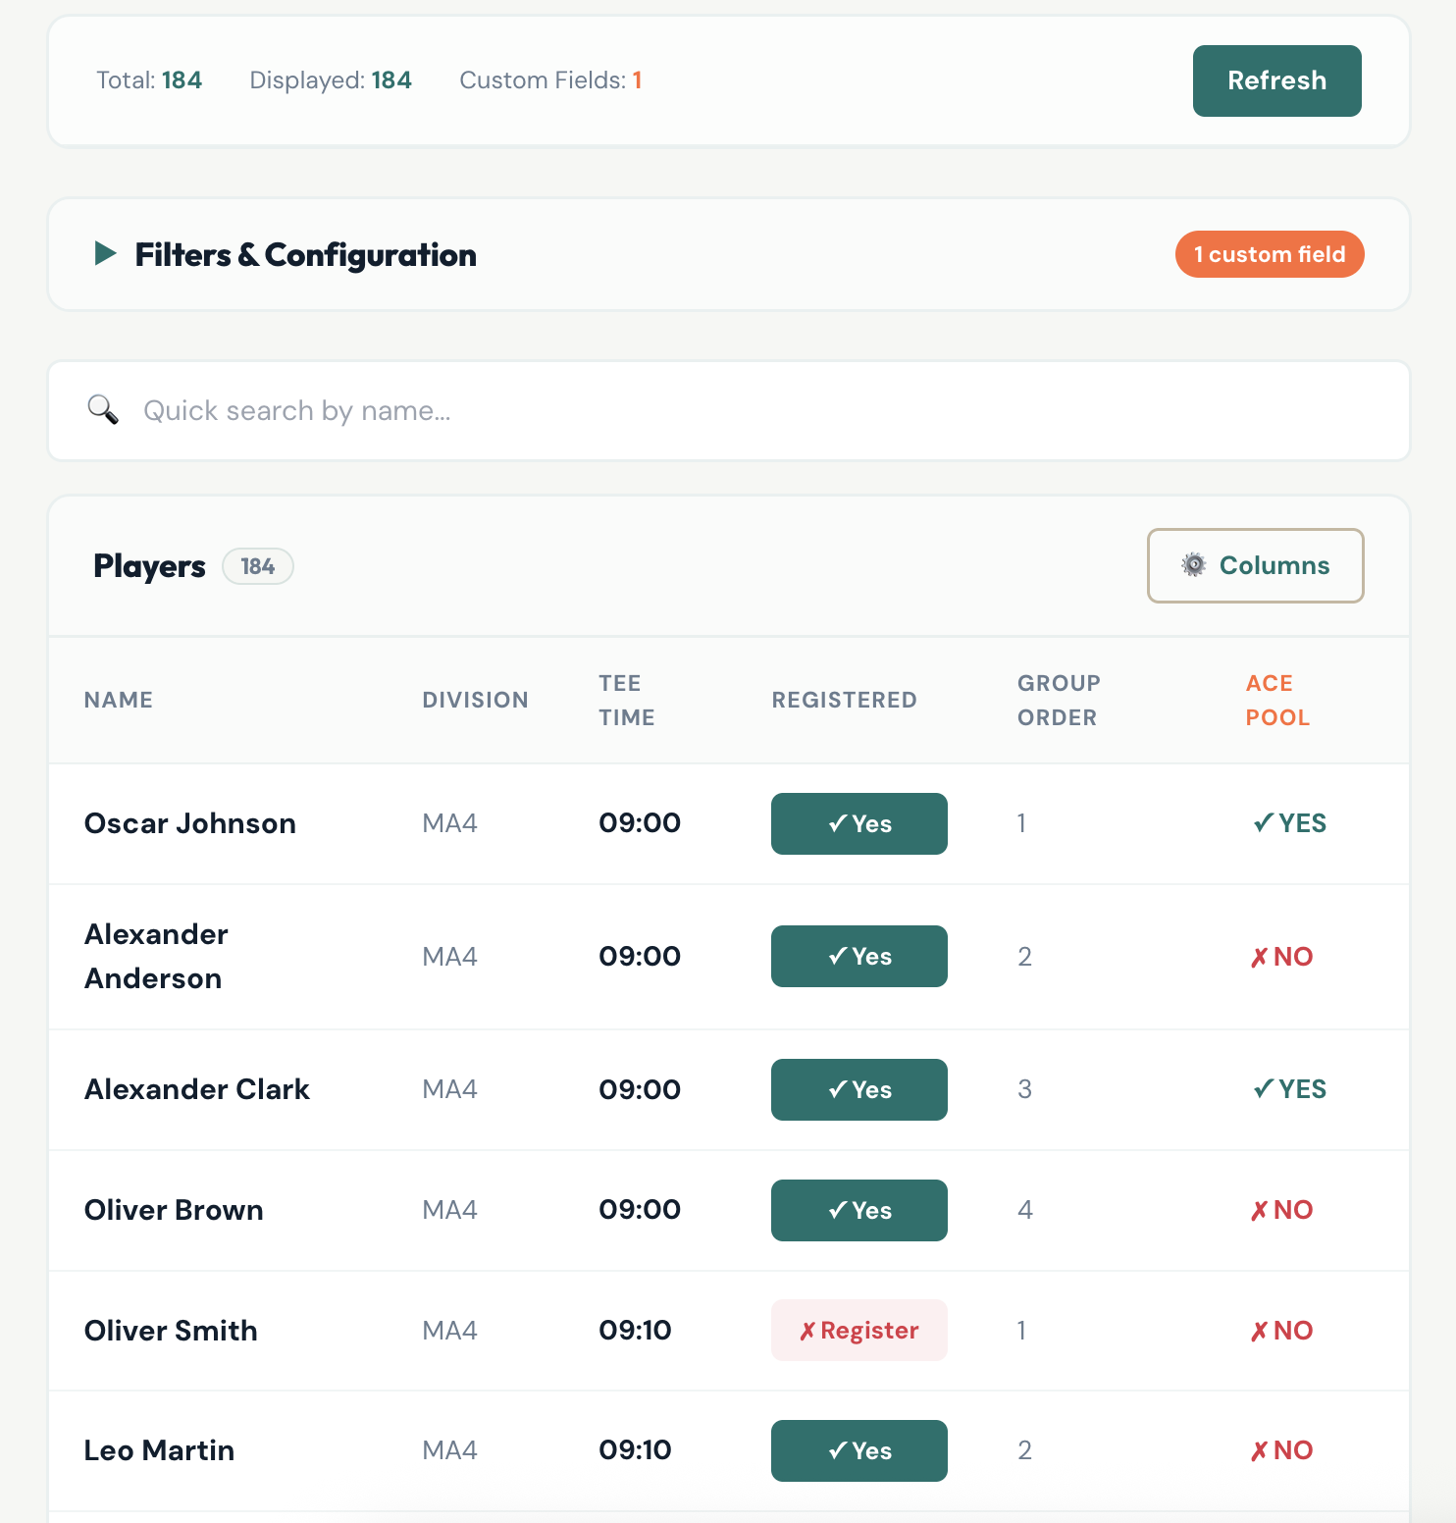Toggle Oscar Johnson's registered Yes status

pyautogui.click(x=858, y=823)
